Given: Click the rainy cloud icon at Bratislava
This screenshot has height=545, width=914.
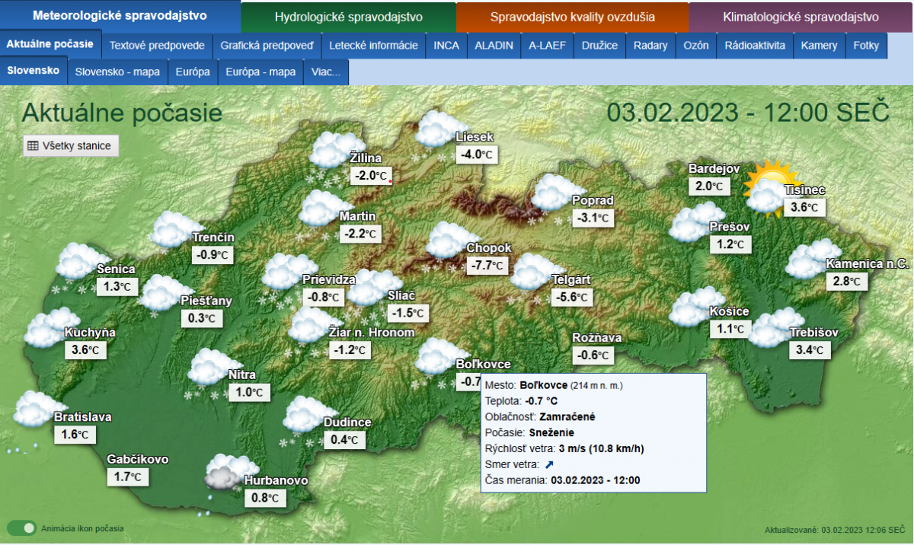Looking at the screenshot, I should [34, 411].
